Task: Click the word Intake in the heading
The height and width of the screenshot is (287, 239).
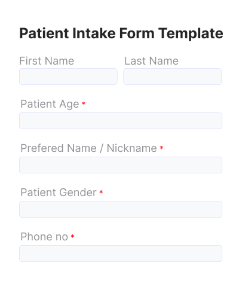Action: pos(94,33)
